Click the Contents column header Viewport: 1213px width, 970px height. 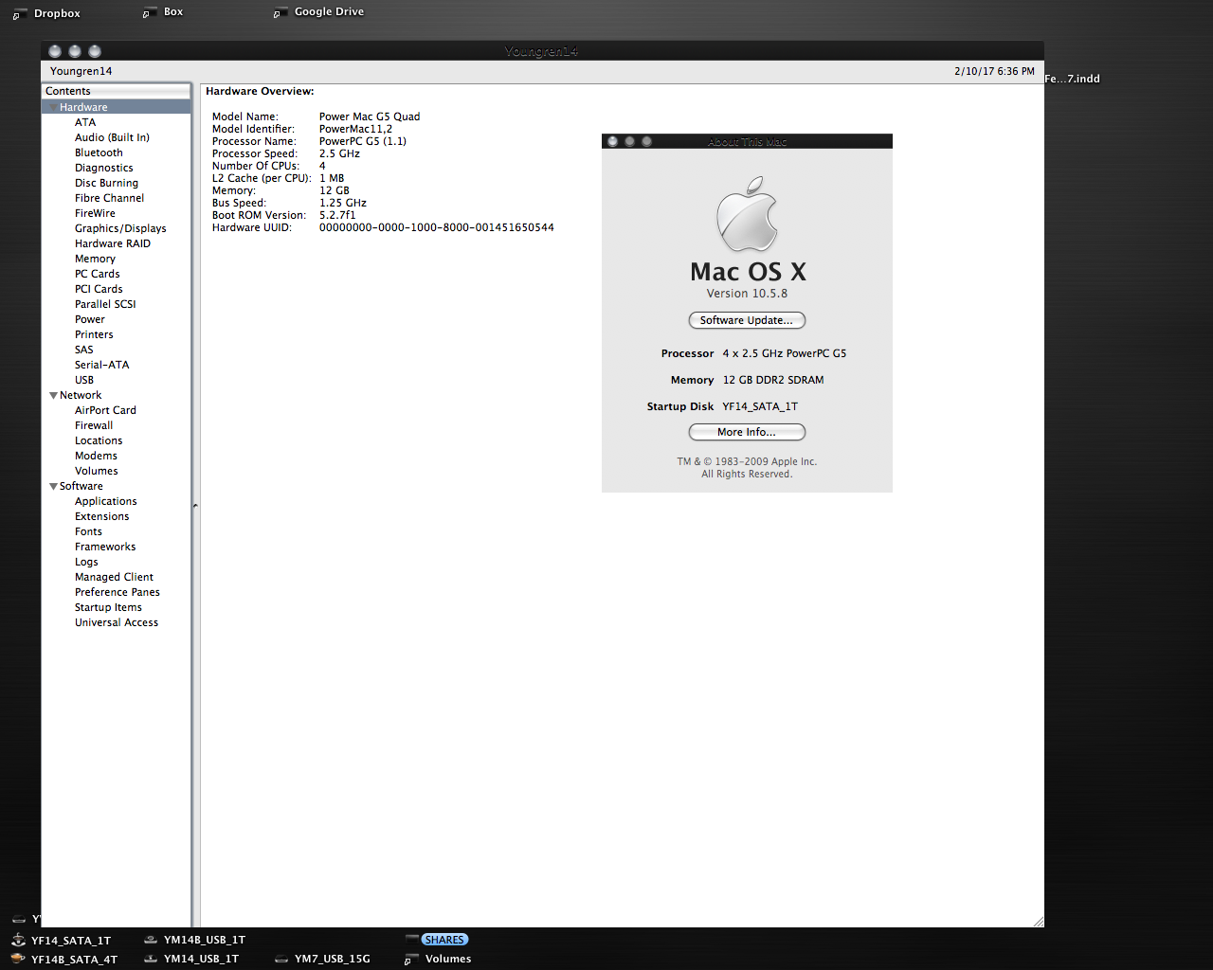tap(116, 91)
